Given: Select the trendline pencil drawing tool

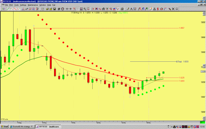Looking at the screenshot, I should pyautogui.click(x=128, y=9).
